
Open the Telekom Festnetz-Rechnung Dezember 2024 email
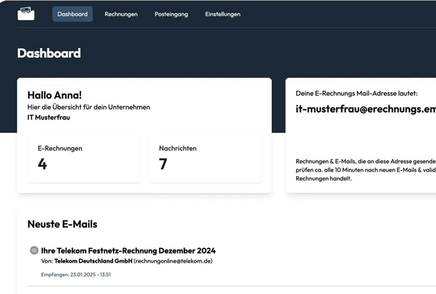tap(128, 251)
